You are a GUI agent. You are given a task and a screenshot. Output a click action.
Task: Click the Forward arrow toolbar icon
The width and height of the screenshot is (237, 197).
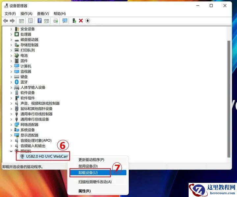click(12, 21)
